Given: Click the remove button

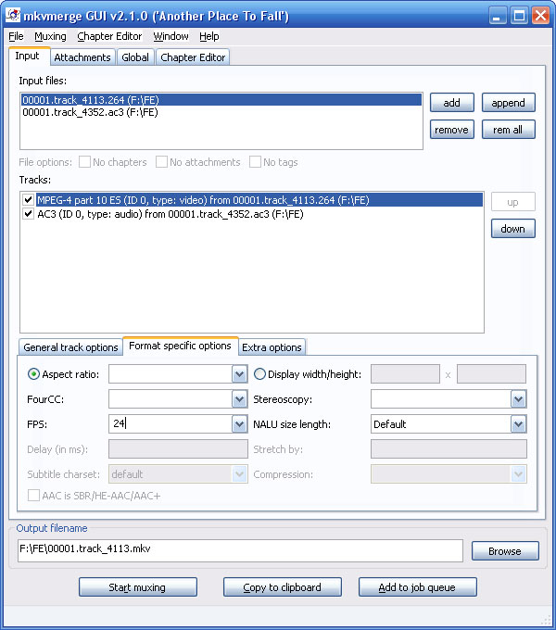Looking at the screenshot, I should point(452,130).
